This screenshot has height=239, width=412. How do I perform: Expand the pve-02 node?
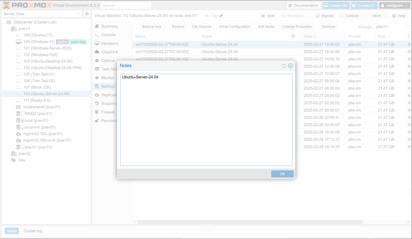coord(9,154)
